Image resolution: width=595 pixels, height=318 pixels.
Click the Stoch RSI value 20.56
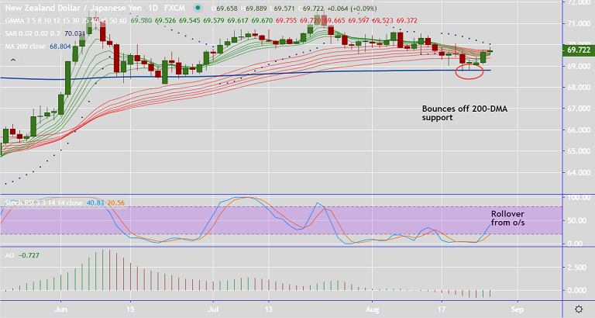[115, 203]
